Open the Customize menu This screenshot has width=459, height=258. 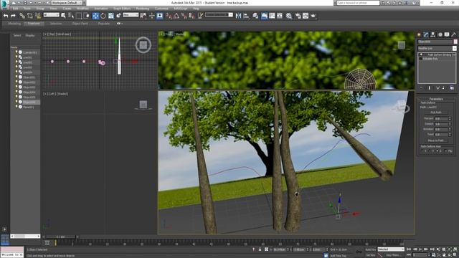coord(161,9)
